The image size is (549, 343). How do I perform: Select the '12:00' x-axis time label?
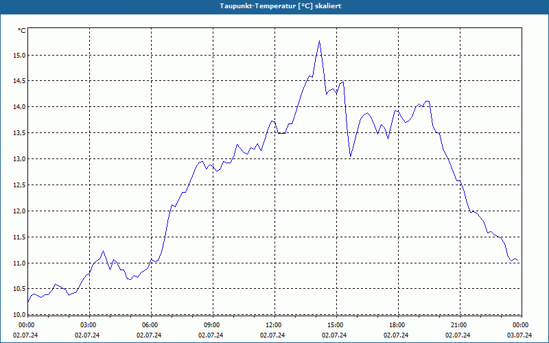click(274, 325)
